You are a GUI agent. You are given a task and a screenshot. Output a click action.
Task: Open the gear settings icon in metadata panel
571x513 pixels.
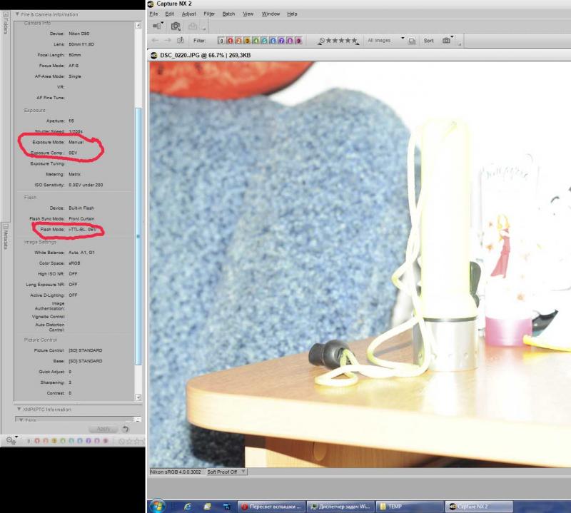pyautogui.click(x=11, y=441)
